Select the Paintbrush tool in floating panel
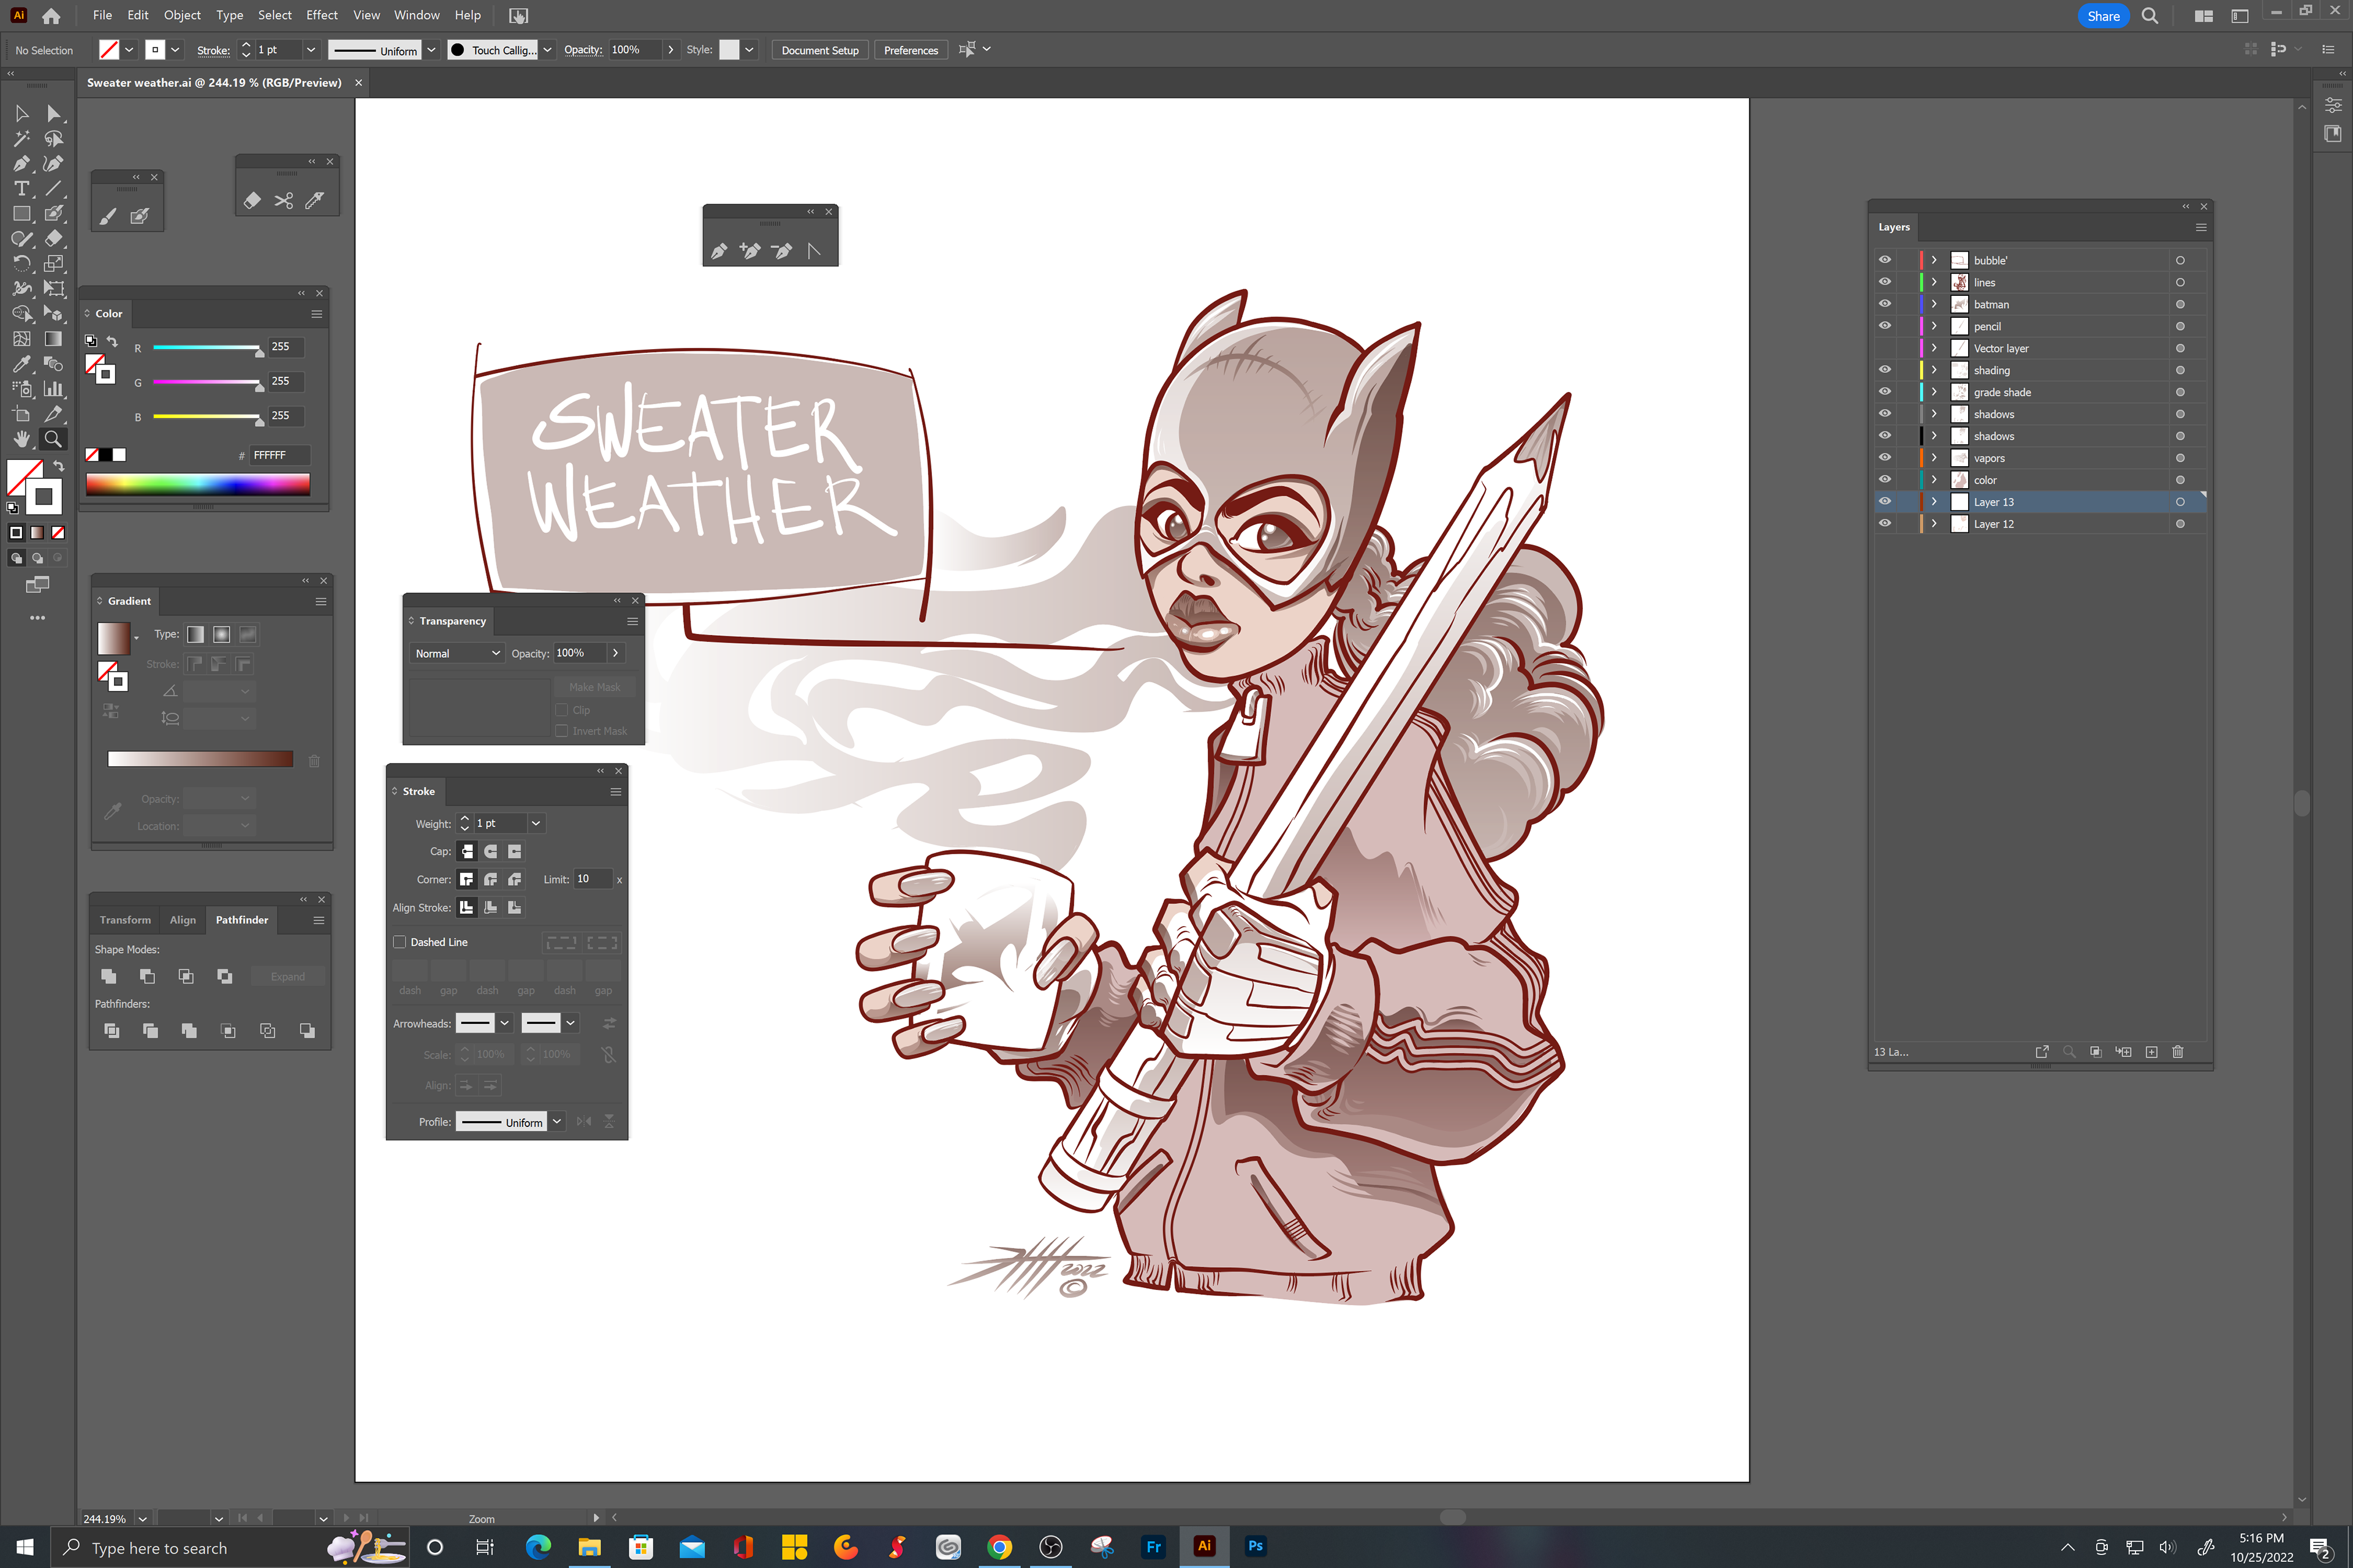 (x=108, y=216)
